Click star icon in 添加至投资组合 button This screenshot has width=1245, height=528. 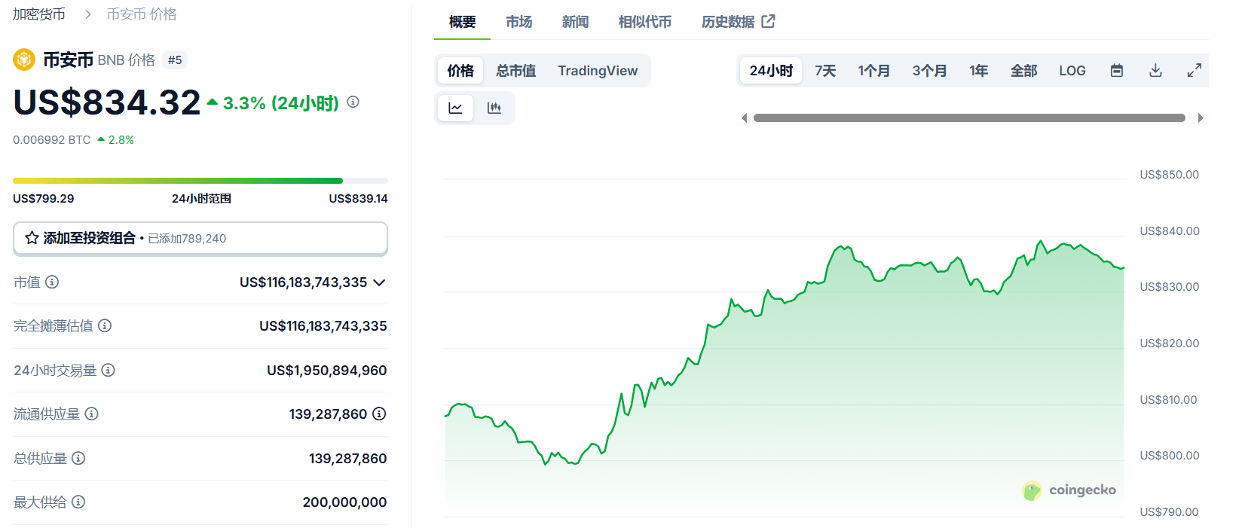pos(32,238)
